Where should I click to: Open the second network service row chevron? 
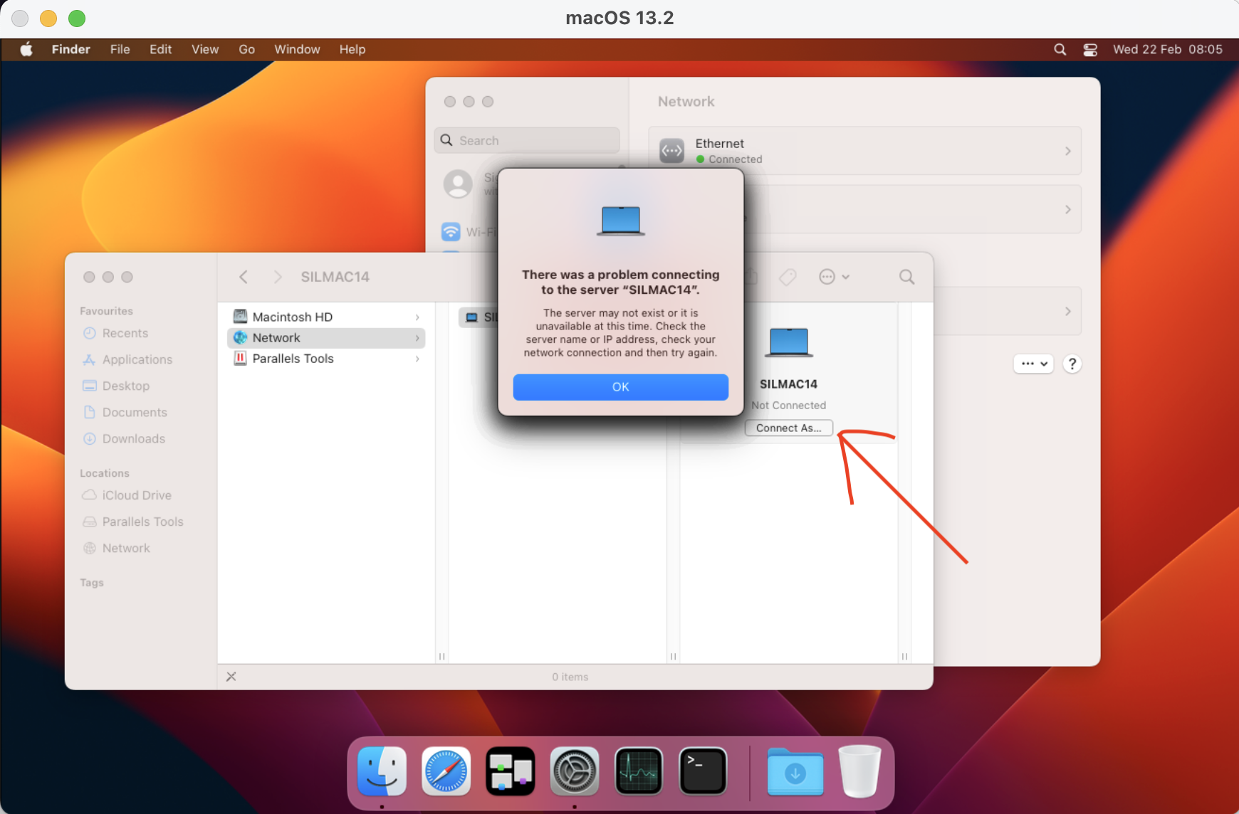click(1067, 209)
